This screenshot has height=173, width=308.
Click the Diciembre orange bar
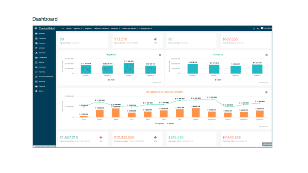(x=260, y=114)
